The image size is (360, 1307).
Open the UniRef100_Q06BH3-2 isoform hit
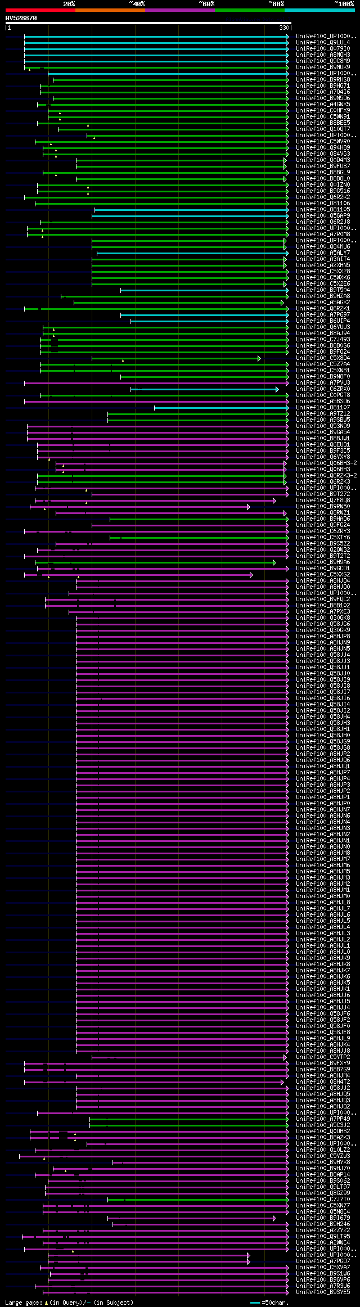(326, 463)
